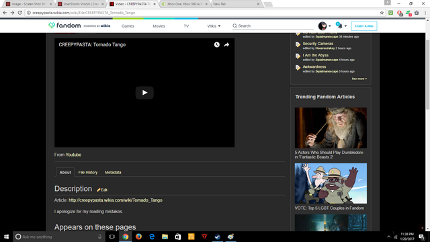This screenshot has width=430, height=242.
Task: Open the notifications bell icon
Action: 339,26
